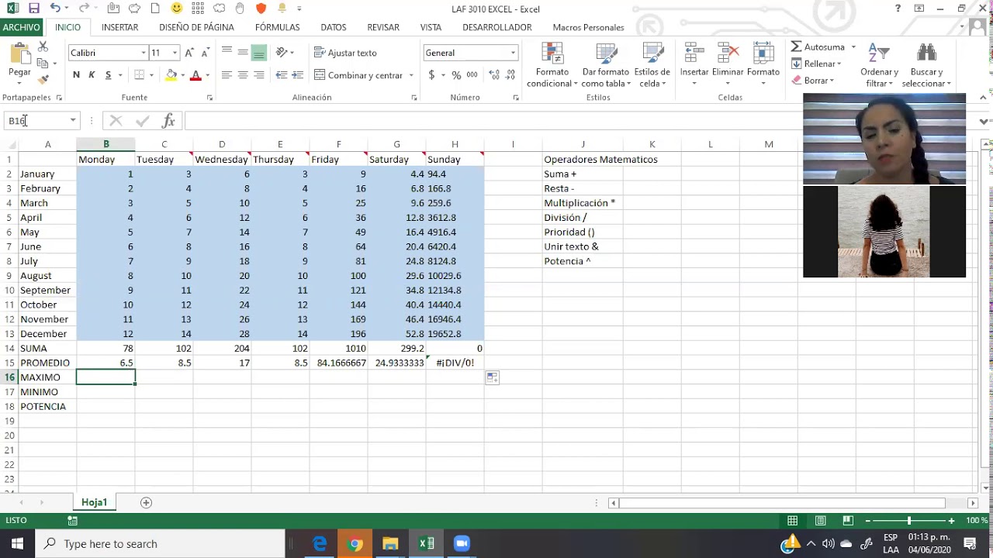Screen dimensions: 993x558
Task: Select cell B17 next to MINIMO
Action: point(106,392)
